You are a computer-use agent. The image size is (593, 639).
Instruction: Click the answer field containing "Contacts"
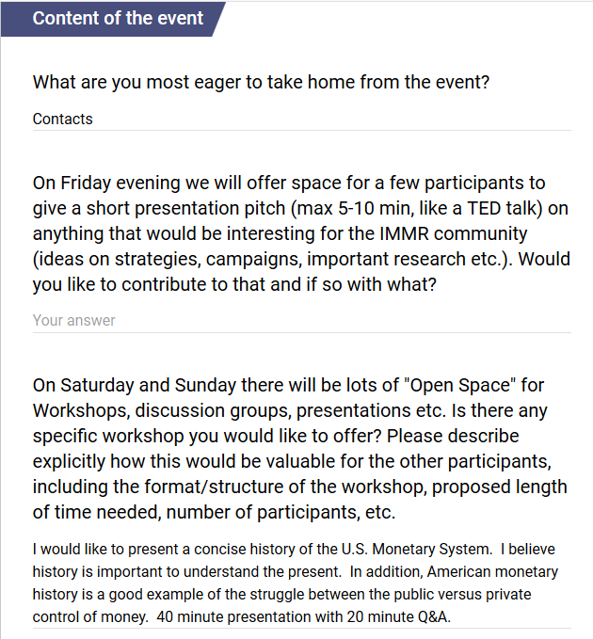click(x=301, y=120)
